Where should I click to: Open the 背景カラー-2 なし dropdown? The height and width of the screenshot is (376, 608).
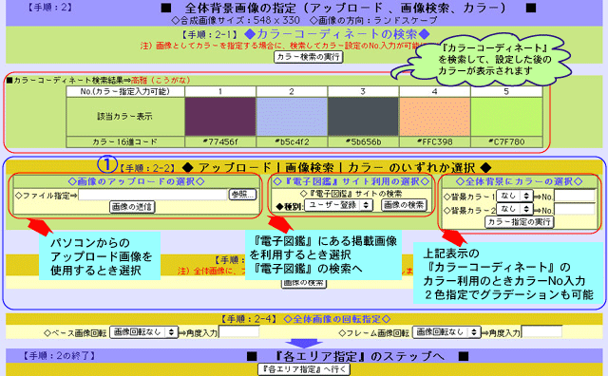515,209
